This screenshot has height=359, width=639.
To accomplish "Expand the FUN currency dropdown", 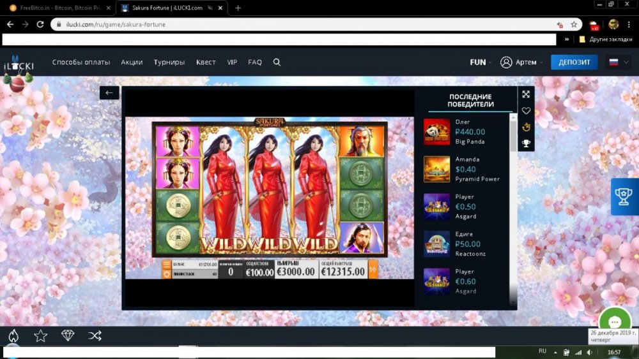I will point(481,62).
